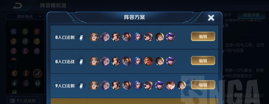
Task: Click 编辑 button for 8人口法战
Action: (x=203, y=61)
